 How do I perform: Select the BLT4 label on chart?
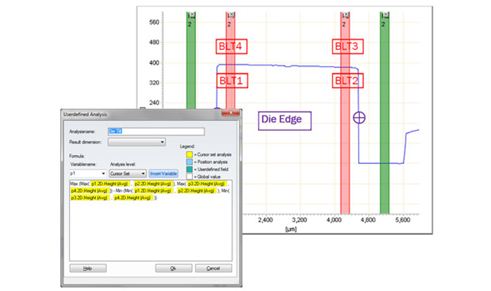click(x=231, y=47)
